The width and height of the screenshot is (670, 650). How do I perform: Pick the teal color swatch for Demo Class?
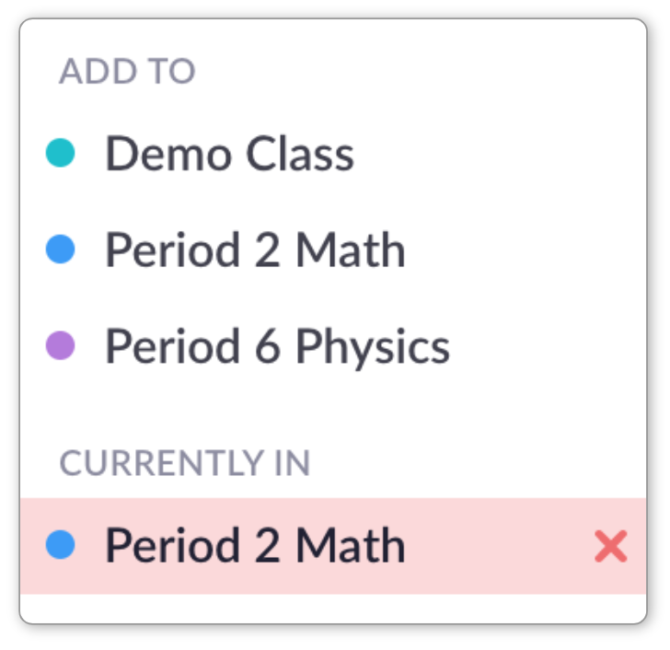61,154
